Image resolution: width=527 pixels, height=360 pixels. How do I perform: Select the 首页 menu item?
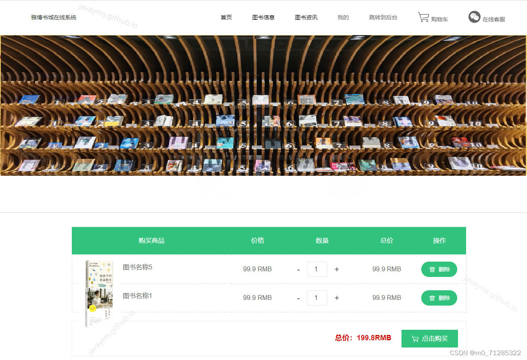pos(226,17)
